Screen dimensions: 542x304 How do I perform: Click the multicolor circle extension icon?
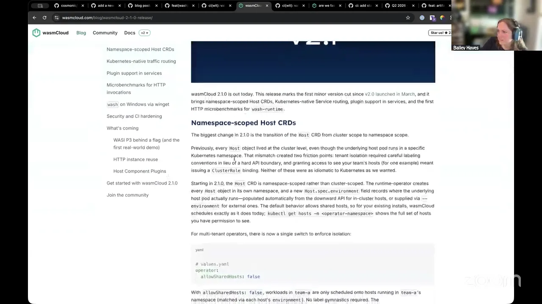point(442,18)
